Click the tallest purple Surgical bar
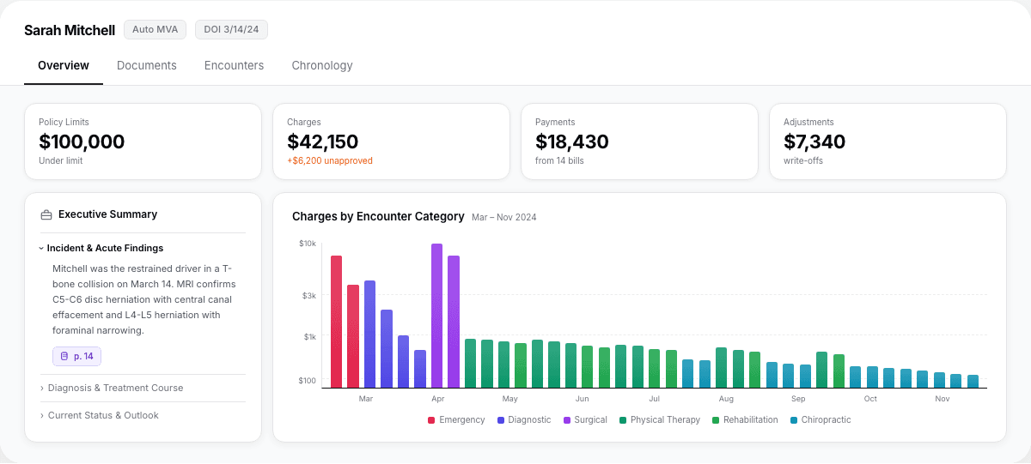Viewport: 1031px width, 464px height. [x=436, y=316]
